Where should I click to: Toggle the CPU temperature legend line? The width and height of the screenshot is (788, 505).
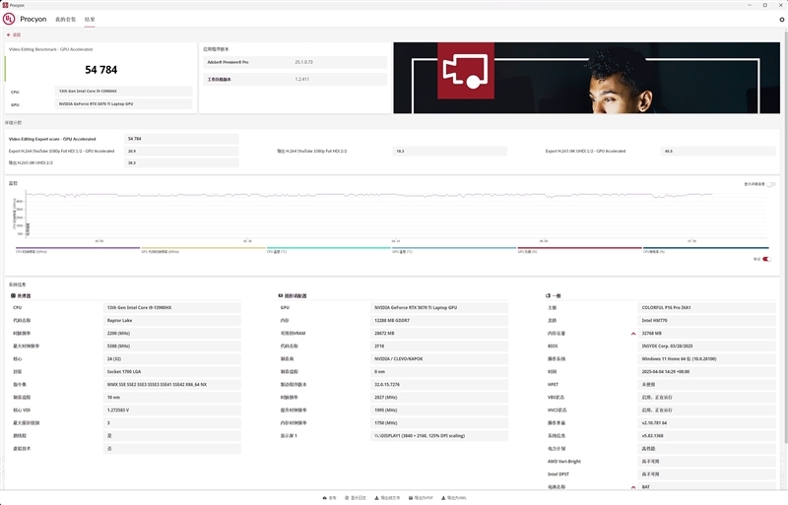point(329,248)
